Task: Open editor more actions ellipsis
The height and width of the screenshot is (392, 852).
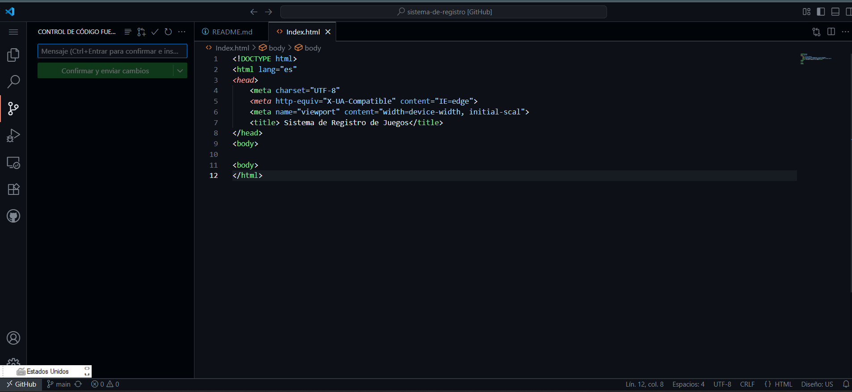Action: (x=845, y=32)
